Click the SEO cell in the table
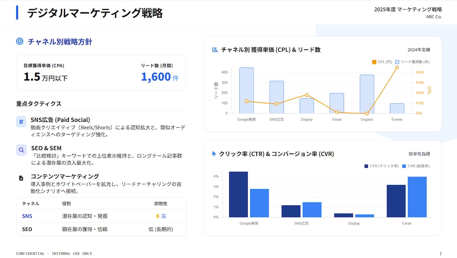The image size is (457, 258). point(27,229)
